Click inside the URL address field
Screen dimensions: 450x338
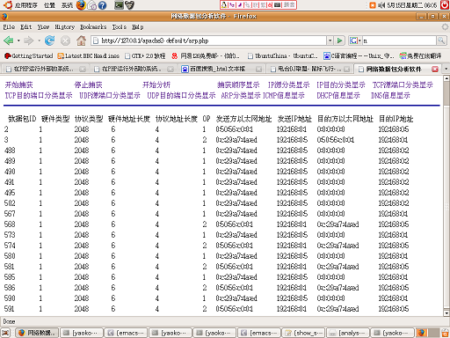pos(208,40)
